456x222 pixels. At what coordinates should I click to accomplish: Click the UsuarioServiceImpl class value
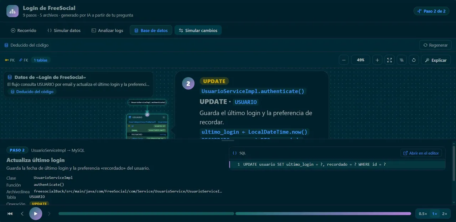click(53, 177)
